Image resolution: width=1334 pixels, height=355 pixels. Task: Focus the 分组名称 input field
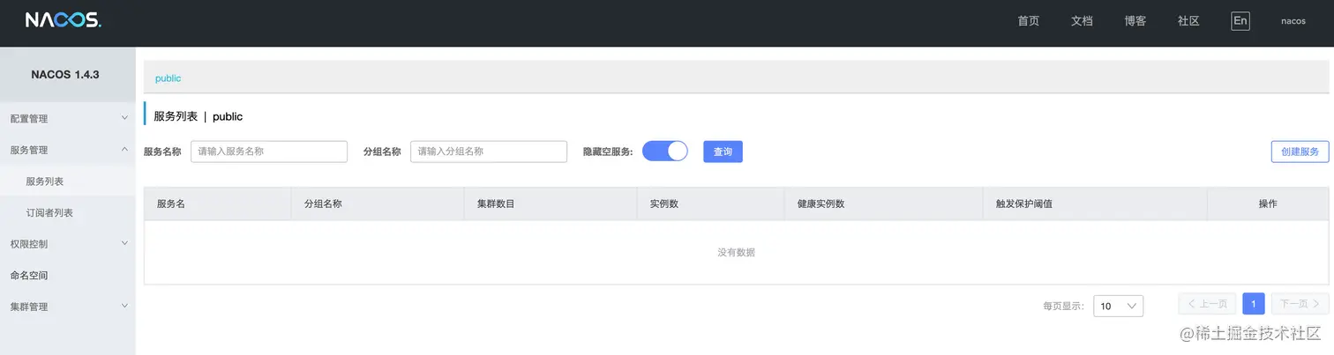click(x=489, y=152)
